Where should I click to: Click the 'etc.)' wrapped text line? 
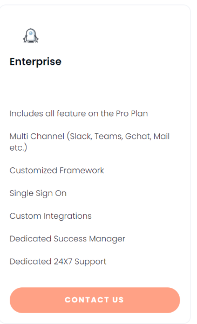point(18,148)
